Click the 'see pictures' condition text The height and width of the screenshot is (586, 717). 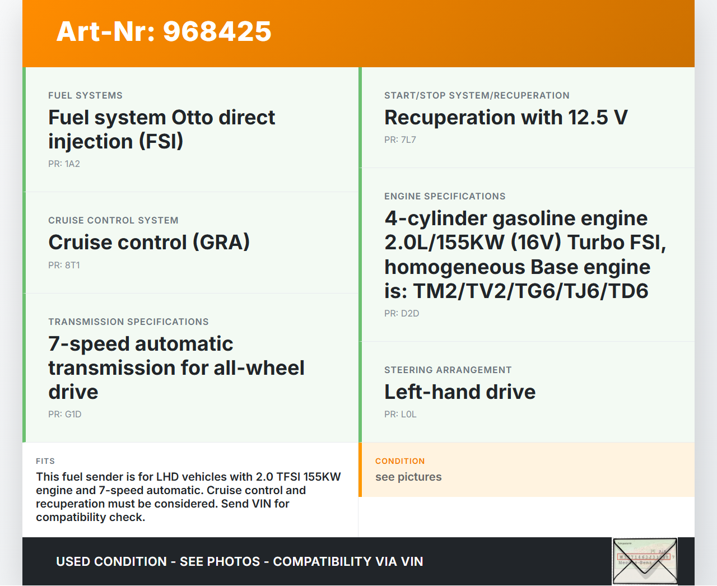[x=408, y=477]
